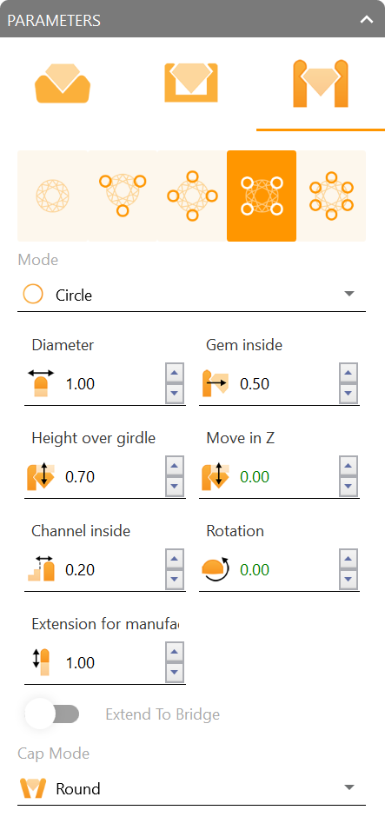The height and width of the screenshot is (830, 385).
Task: Switch to the channel setting tab icon
Action: [191, 83]
